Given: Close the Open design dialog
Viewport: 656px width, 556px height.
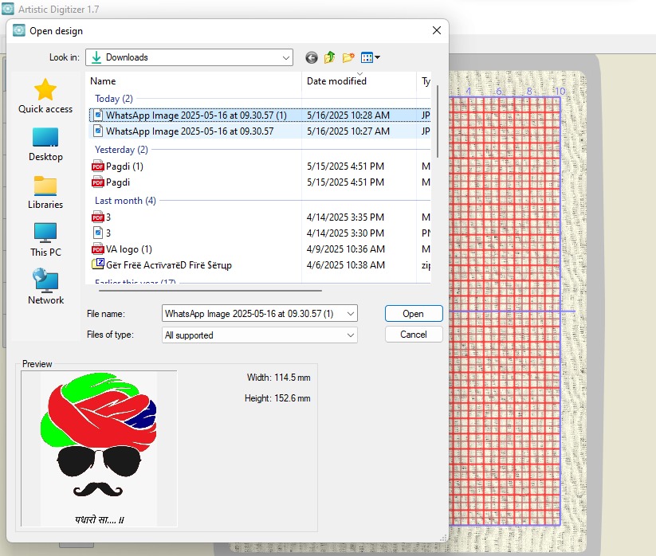Looking at the screenshot, I should pyautogui.click(x=436, y=30).
